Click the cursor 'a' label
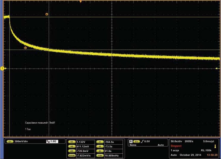The image size is (221, 159). [47, 14]
